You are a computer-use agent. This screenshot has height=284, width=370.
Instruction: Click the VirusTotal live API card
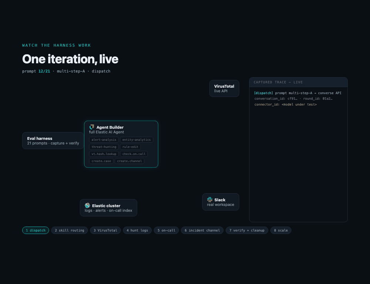point(224,88)
